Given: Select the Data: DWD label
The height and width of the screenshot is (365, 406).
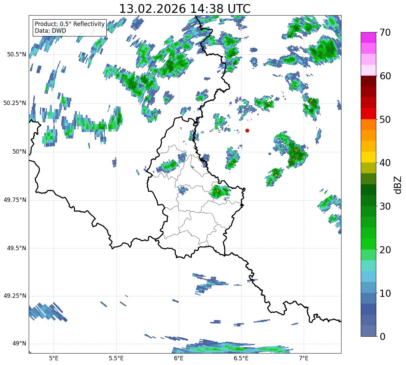Looking at the screenshot, I should pyautogui.click(x=50, y=31).
